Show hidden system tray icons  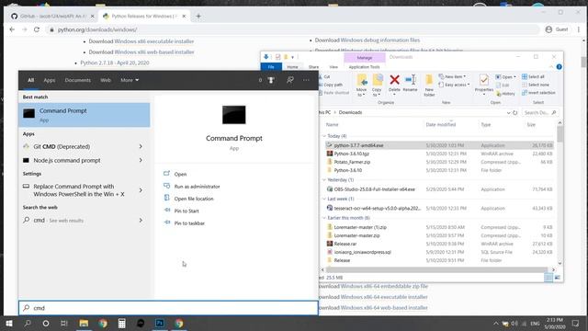[496, 323]
